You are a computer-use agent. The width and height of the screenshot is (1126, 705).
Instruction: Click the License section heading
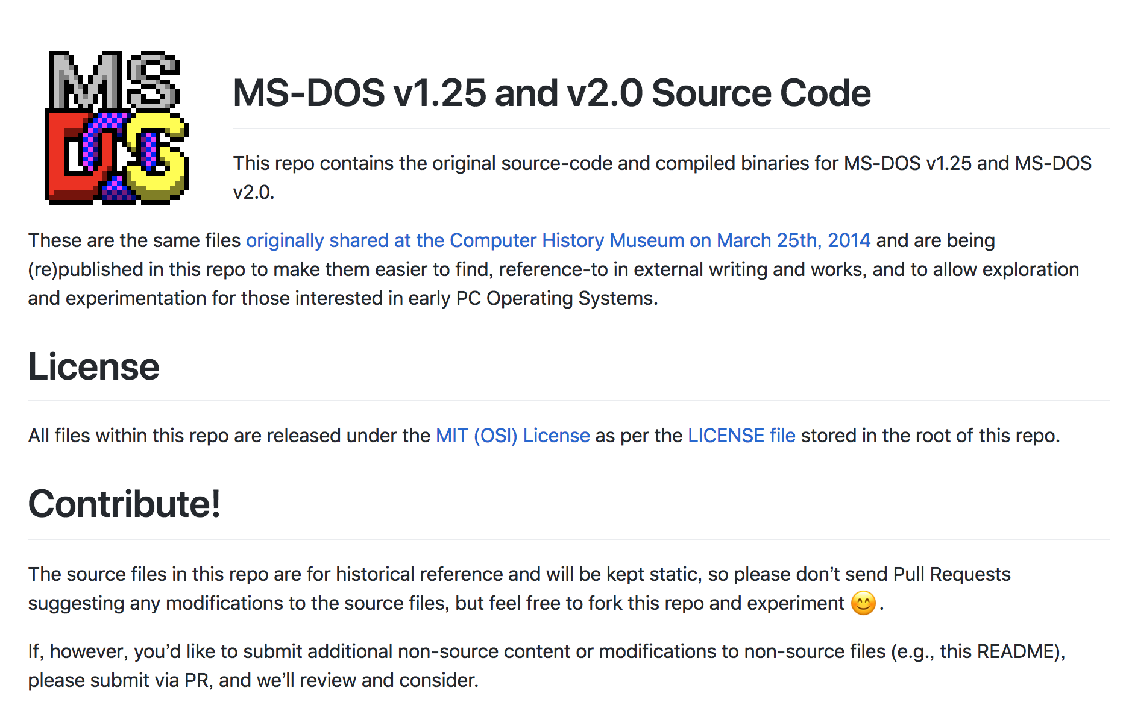coord(94,366)
